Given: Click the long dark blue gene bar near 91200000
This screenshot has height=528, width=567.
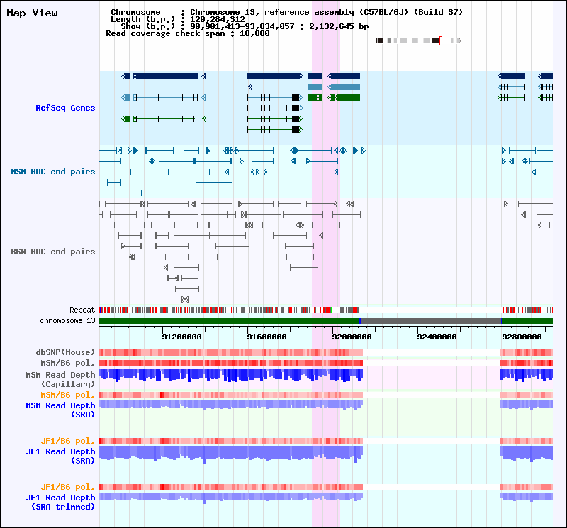Looking at the screenshot, I should (167, 76).
